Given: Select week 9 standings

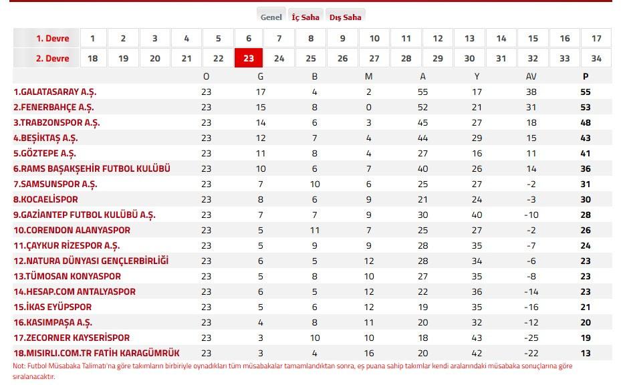Looking at the screenshot, I should [x=343, y=39].
